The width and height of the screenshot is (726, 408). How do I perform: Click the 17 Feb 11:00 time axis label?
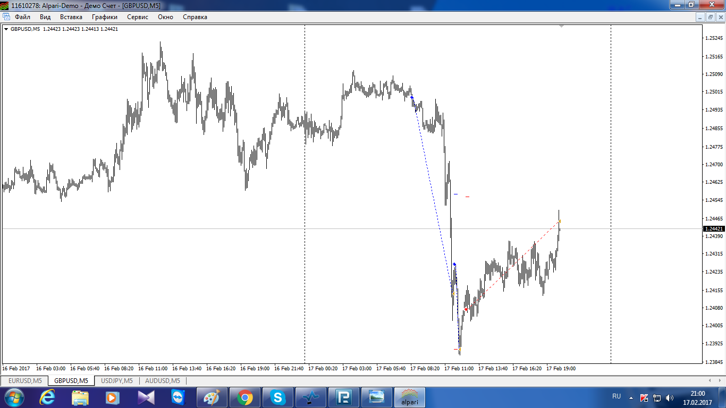click(459, 368)
